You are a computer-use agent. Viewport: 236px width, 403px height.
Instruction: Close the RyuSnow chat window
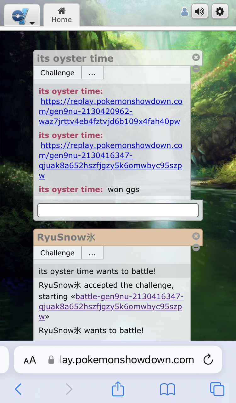[196, 236]
